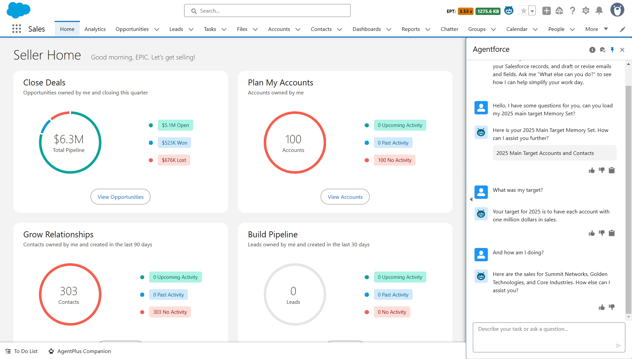Image resolution: width=632 pixels, height=359 pixels.
Task: Send the Agentforce message
Action: [x=618, y=346]
